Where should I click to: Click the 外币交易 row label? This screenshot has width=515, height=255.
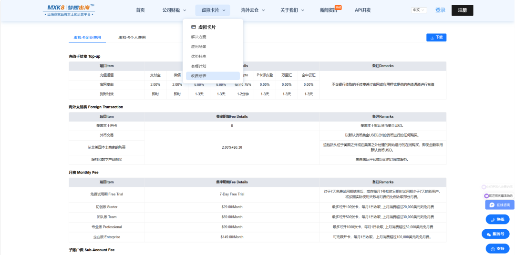(107, 135)
